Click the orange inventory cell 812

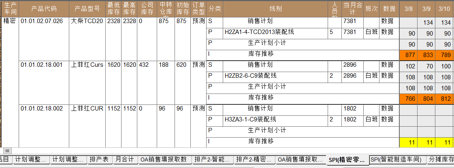[x=444, y=98]
